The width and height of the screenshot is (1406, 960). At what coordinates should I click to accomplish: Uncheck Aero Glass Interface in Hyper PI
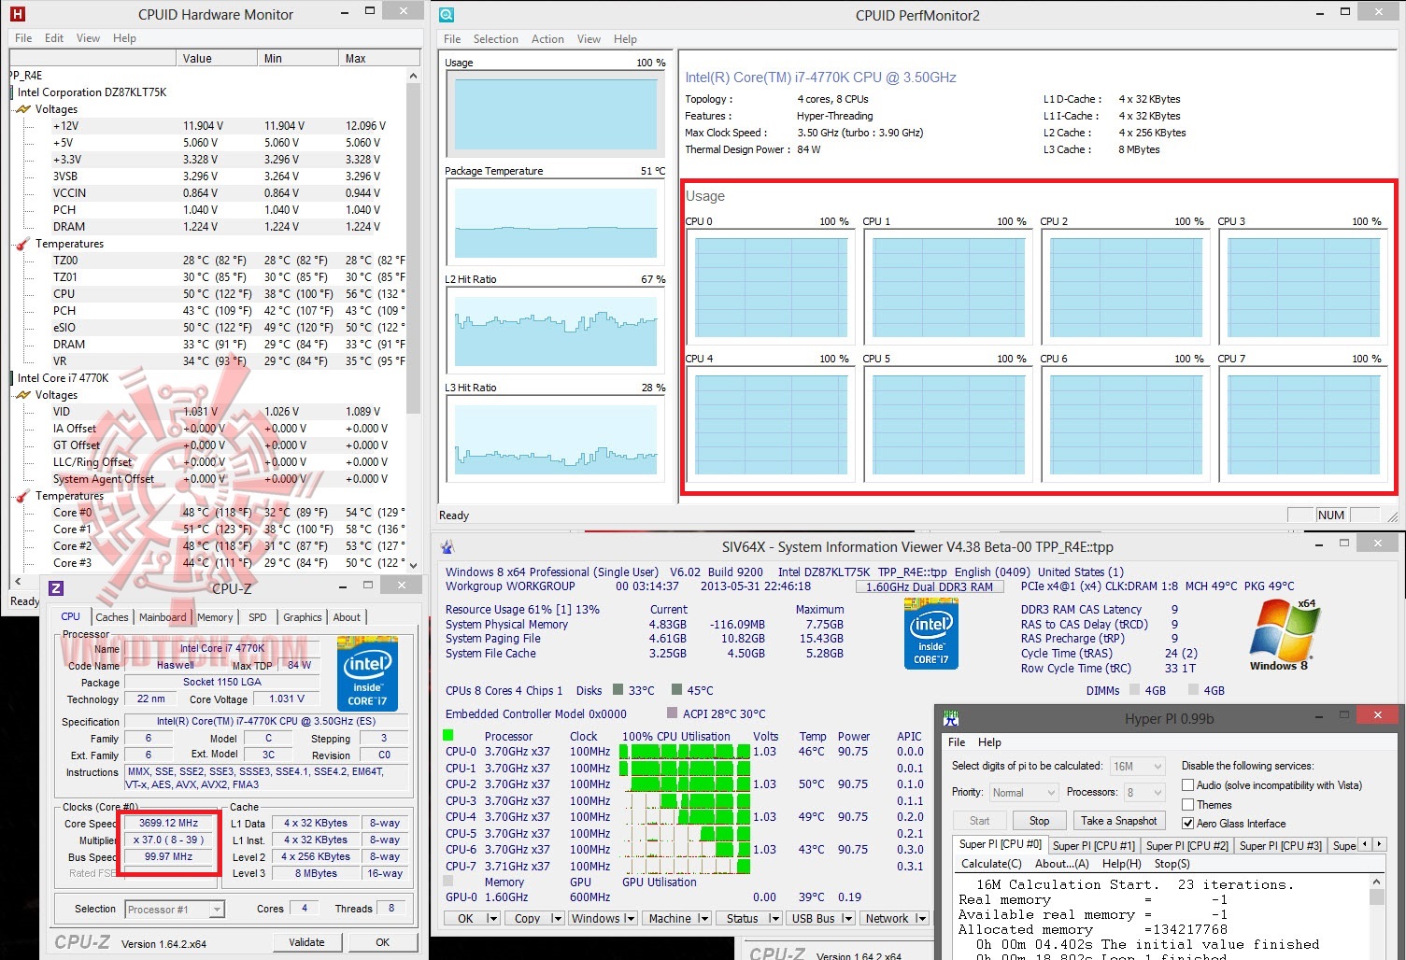click(1187, 823)
